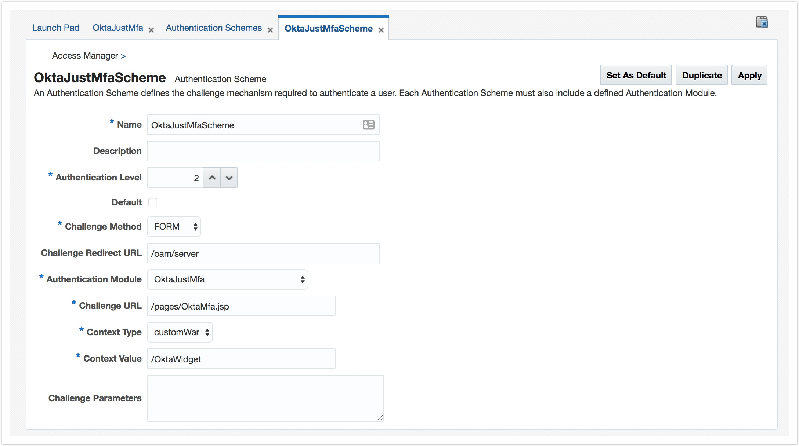799x446 pixels.
Task: Click the close-all-tabs icon at top right
Action: 762,22
